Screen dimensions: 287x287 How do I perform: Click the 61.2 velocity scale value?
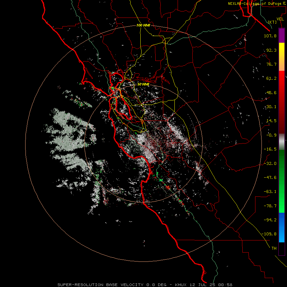click(271, 78)
